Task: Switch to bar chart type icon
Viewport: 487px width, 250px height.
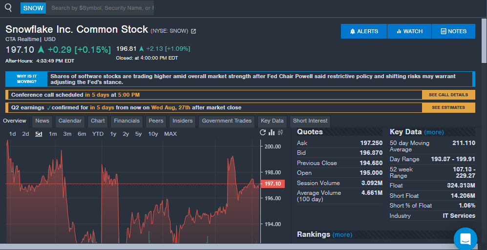Action: tap(272, 133)
